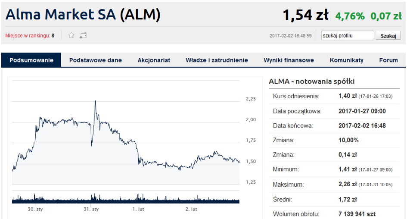Click the Alma Market SA (ALM) heading
407x219 pixels.
(x=83, y=14)
